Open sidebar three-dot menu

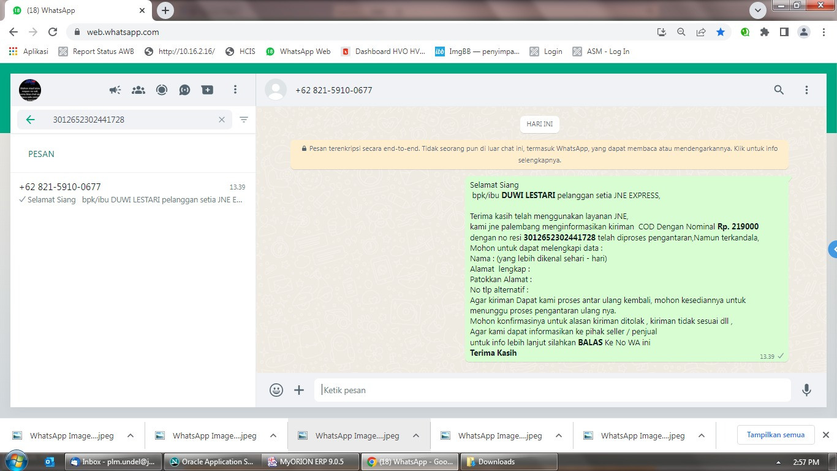pos(235,90)
